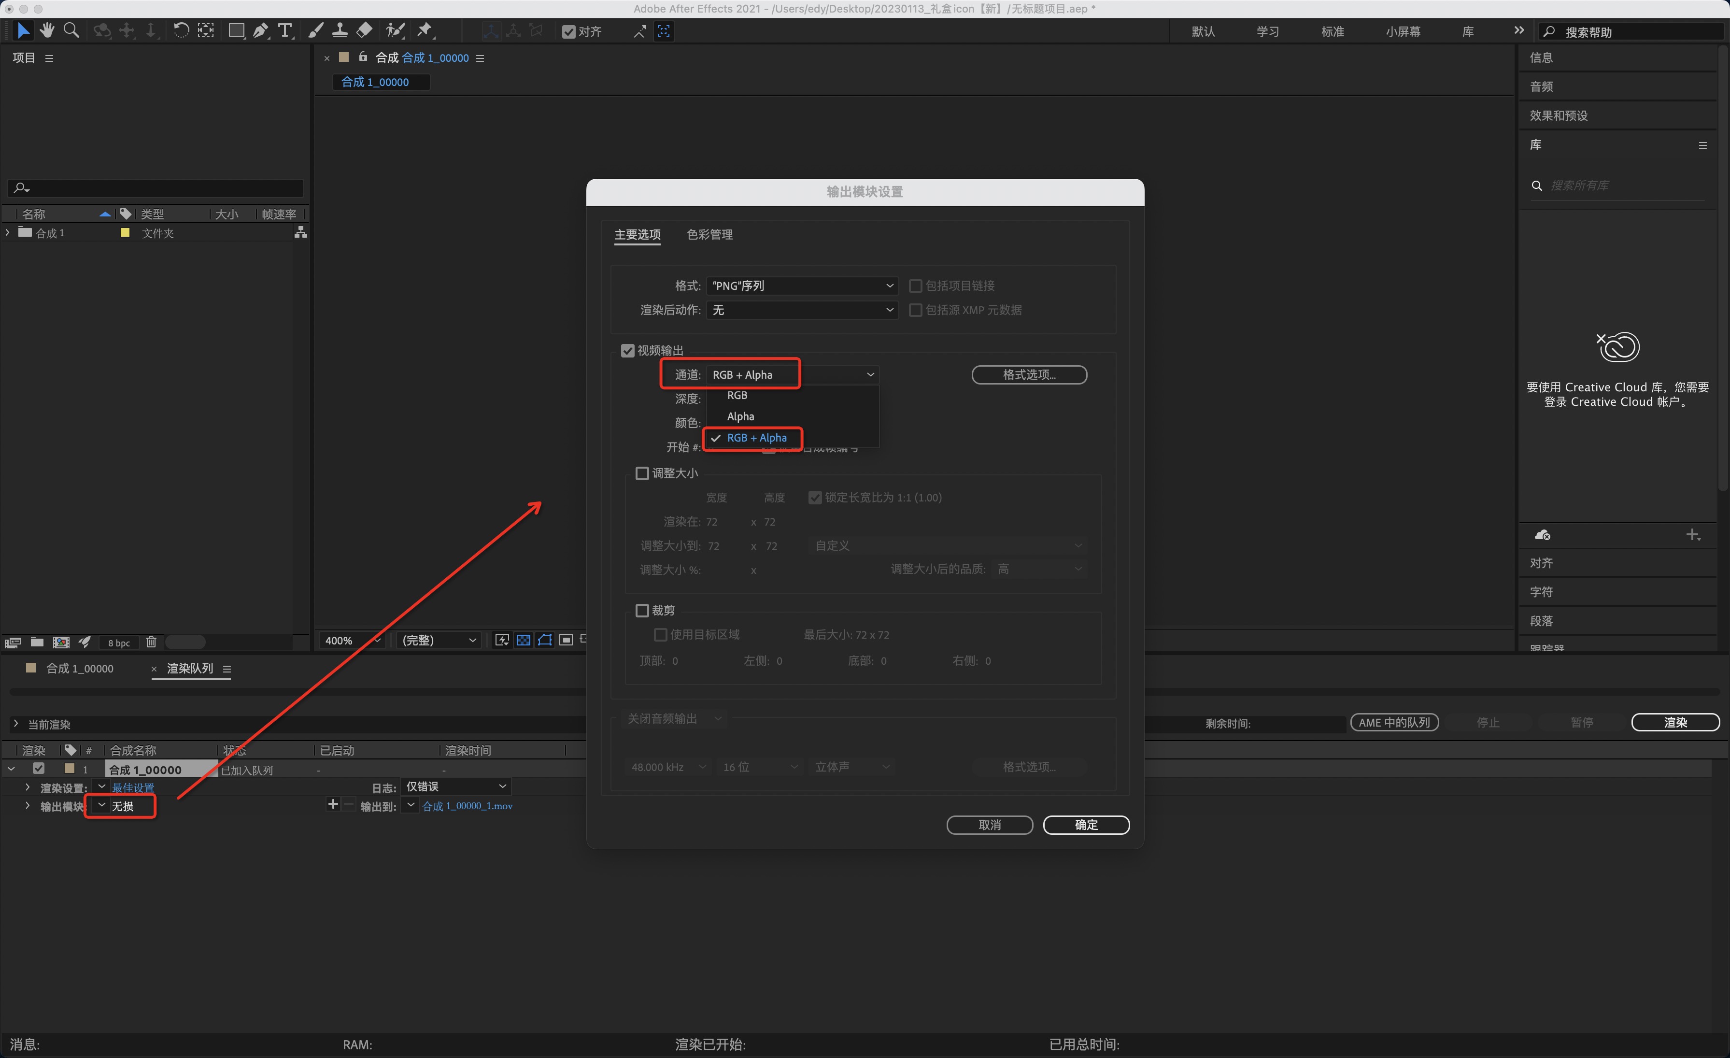1730x1058 pixels.
Task: Select the Type text tool
Action: pos(284,30)
